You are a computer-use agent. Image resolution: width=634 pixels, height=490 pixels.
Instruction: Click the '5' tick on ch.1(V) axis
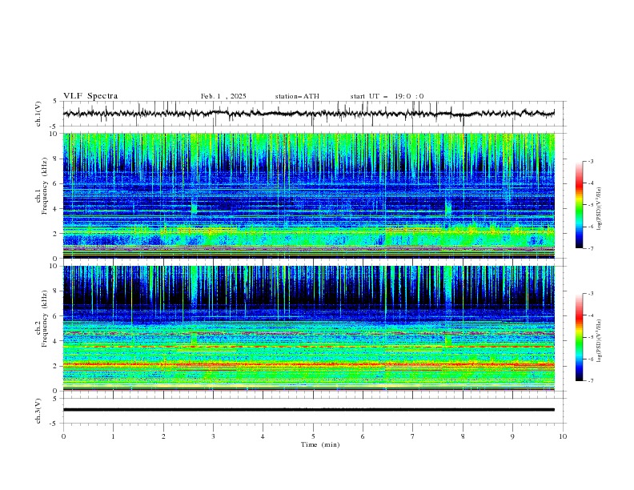54,102
